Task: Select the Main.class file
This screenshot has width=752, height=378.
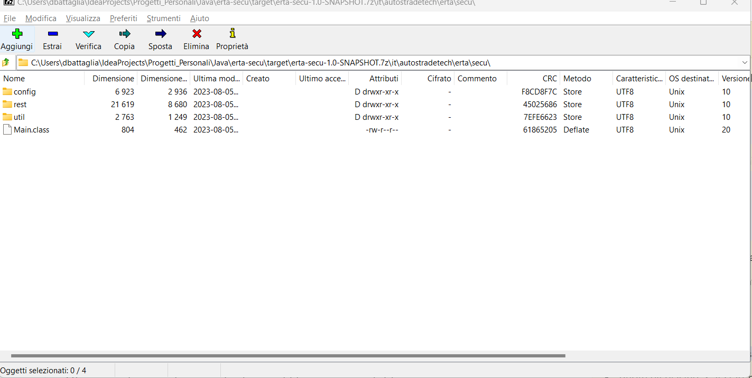Action: 32,129
